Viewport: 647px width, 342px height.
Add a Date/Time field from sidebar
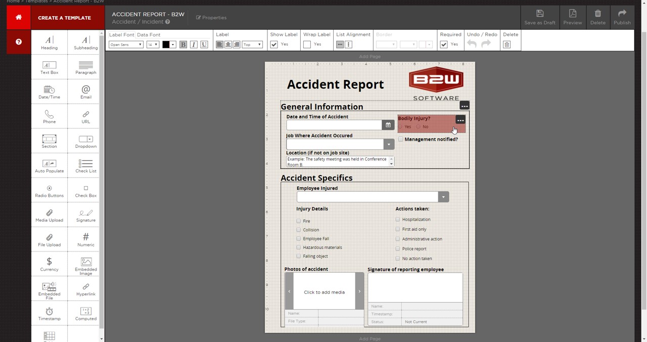click(49, 92)
